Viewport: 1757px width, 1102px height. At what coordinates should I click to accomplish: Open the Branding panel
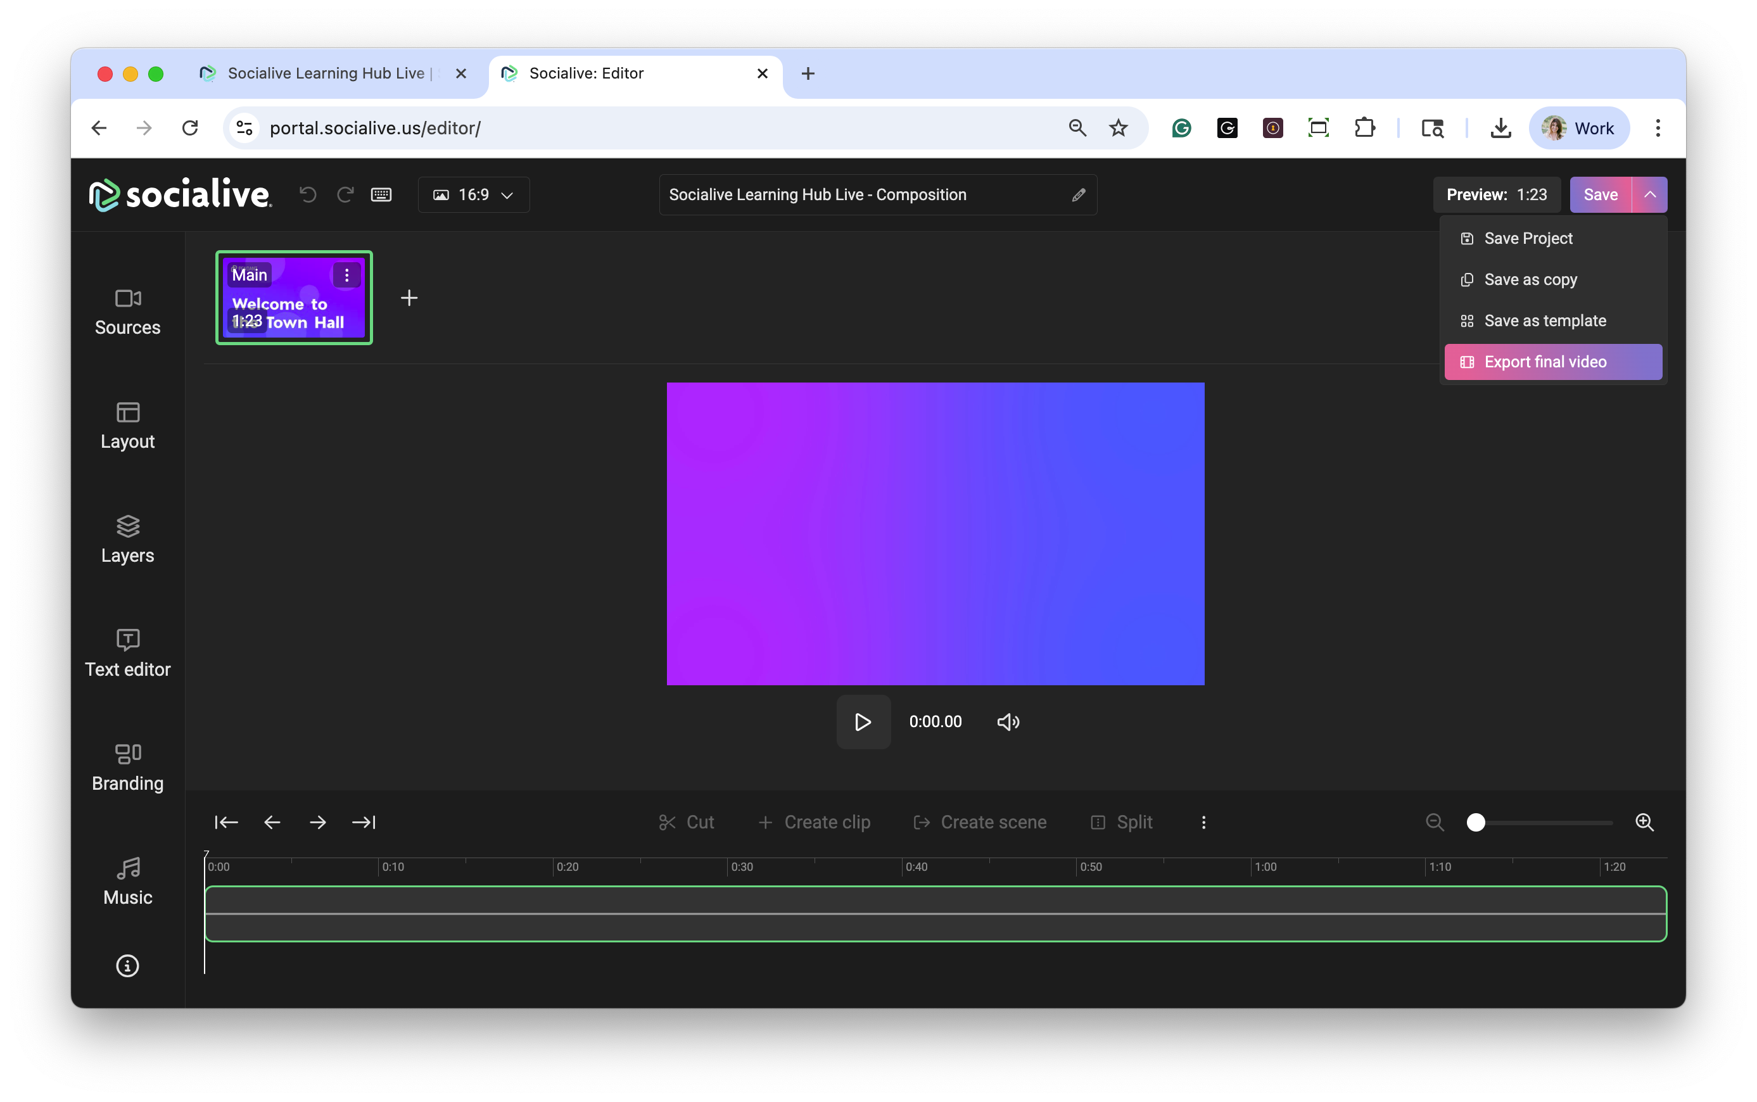(127, 767)
